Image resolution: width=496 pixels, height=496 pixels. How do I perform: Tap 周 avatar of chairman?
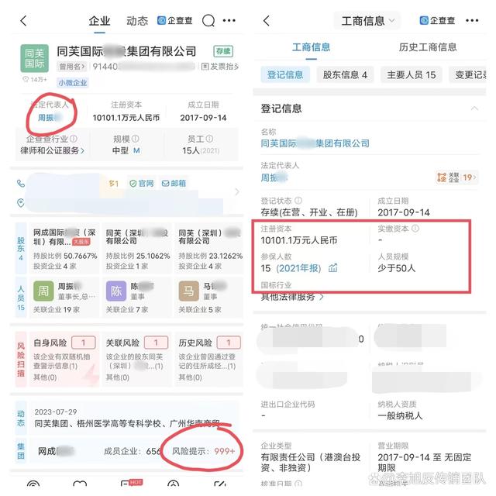[x=43, y=291]
